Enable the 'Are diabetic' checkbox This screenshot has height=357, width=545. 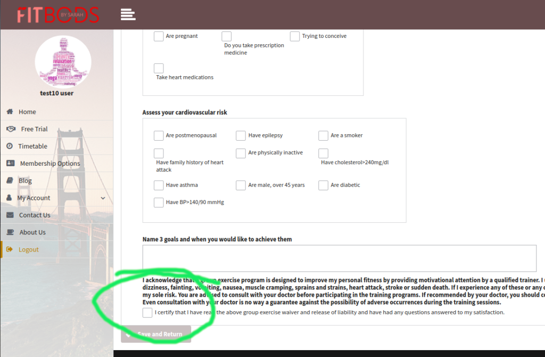[x=323, y=185]
